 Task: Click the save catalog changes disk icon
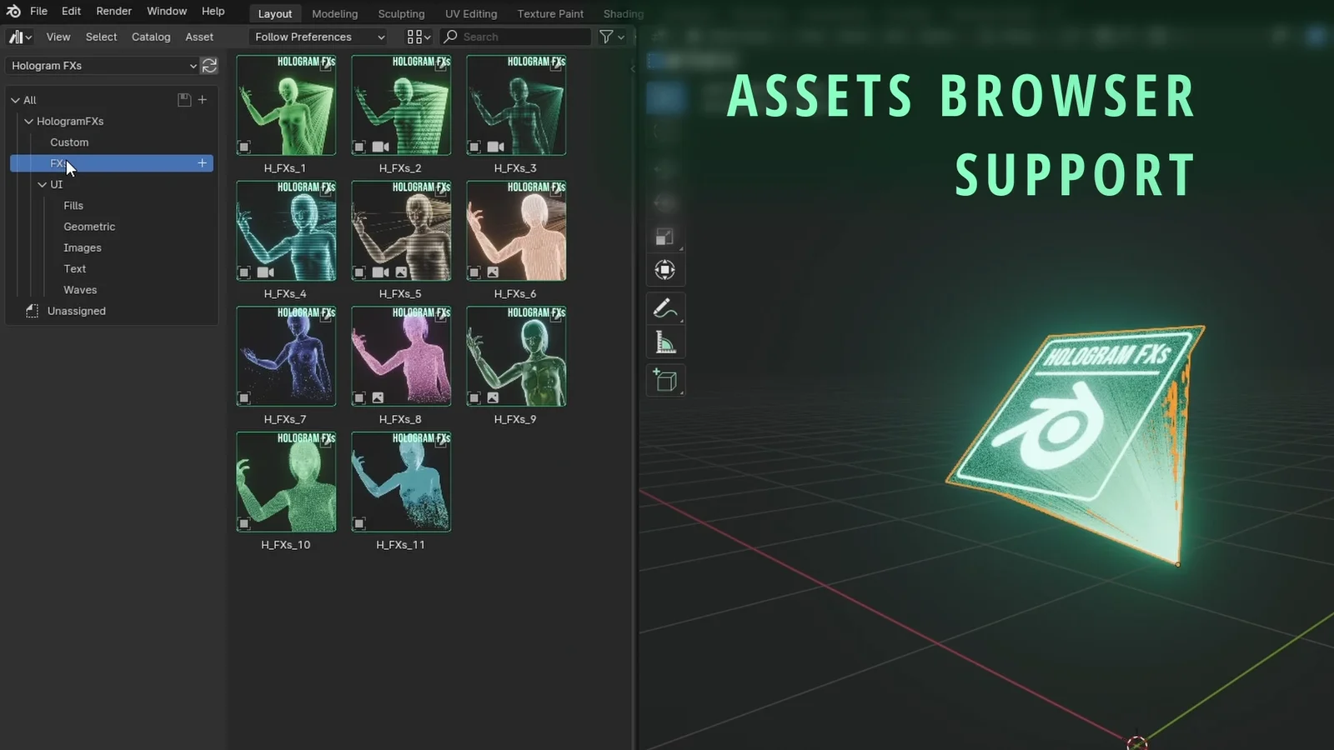click(183, 99)
